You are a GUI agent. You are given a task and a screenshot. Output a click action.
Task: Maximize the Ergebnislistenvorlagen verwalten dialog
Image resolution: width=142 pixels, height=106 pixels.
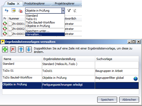click(134, 42)
